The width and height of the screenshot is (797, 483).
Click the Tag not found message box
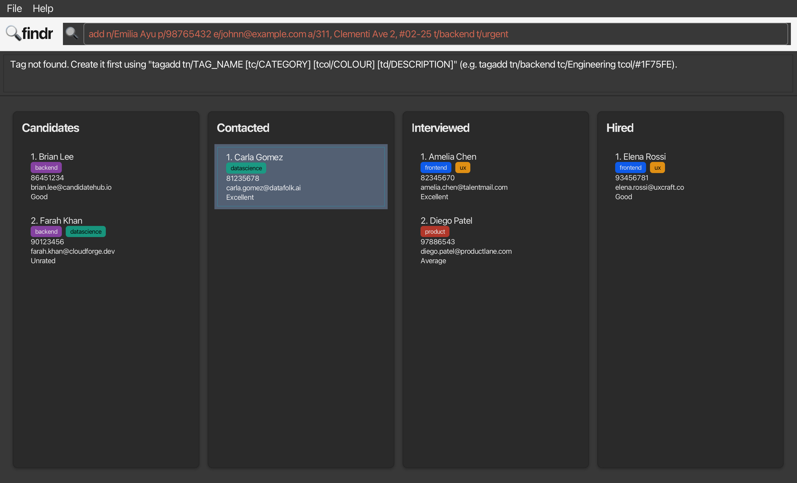[x=398, y=74]
